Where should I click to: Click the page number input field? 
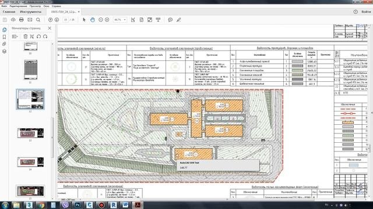point(66,20)
